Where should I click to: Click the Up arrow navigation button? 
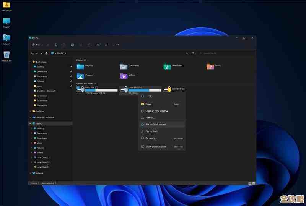click(47, 53)
